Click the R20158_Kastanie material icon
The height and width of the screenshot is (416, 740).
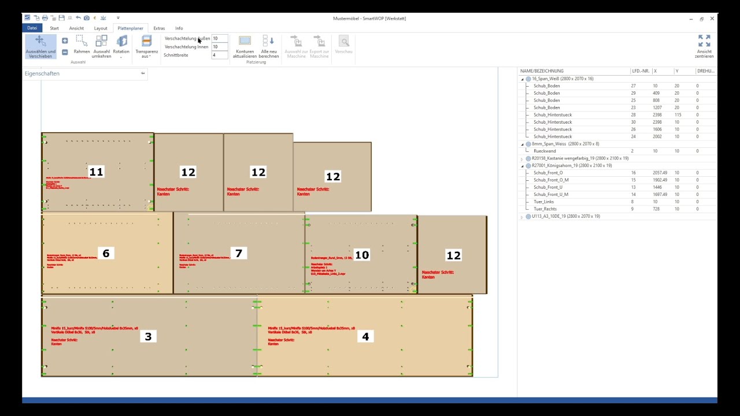tap(528, 159)
